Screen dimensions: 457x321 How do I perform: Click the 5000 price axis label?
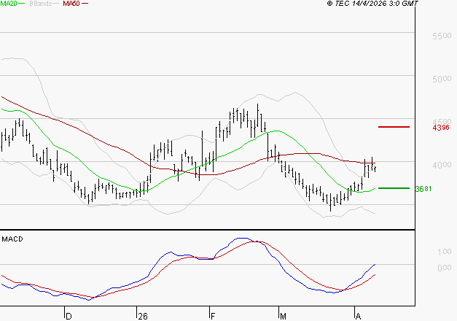(441, 79)
